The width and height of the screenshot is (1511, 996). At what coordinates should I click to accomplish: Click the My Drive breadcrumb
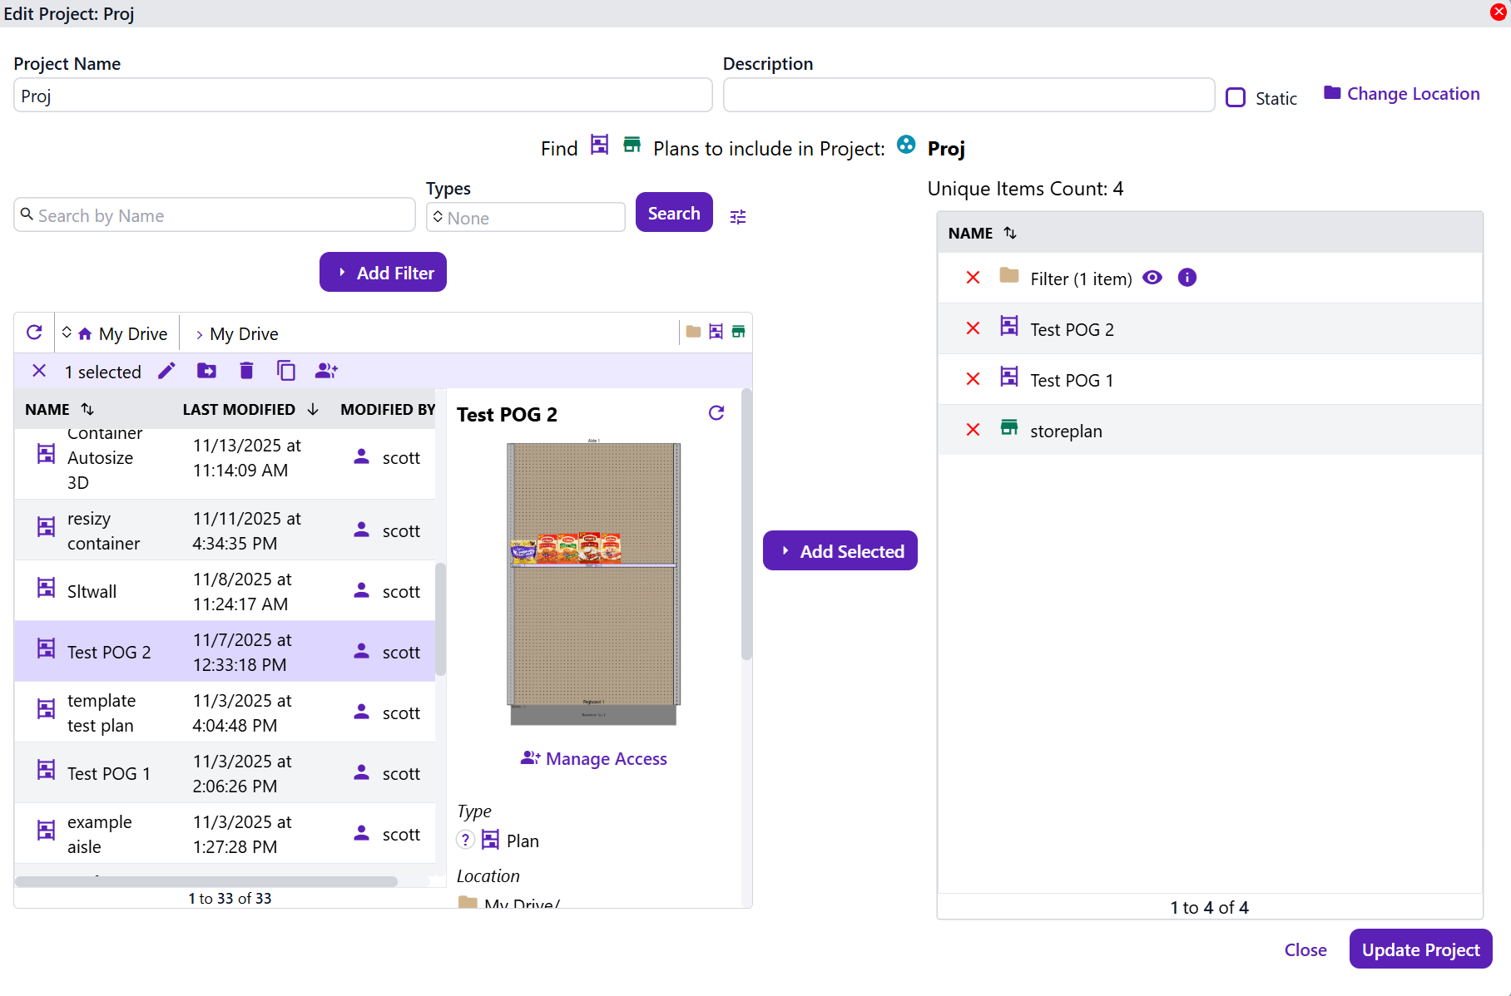click(244, 333)
